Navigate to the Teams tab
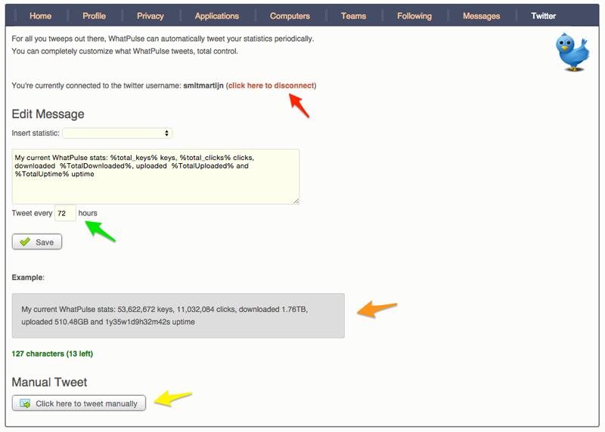This screenshot has width=605, height=432. click(353, 16)
